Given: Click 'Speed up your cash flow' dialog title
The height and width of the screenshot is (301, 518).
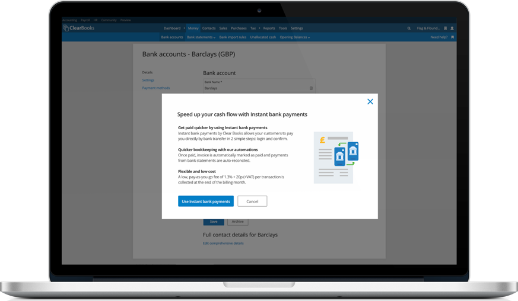Looking at the screenshot, I should click(x=242, y=114).
